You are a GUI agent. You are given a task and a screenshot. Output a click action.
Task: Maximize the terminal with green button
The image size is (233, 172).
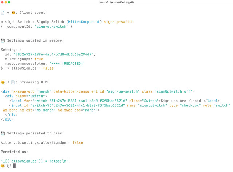pos(9,2)
